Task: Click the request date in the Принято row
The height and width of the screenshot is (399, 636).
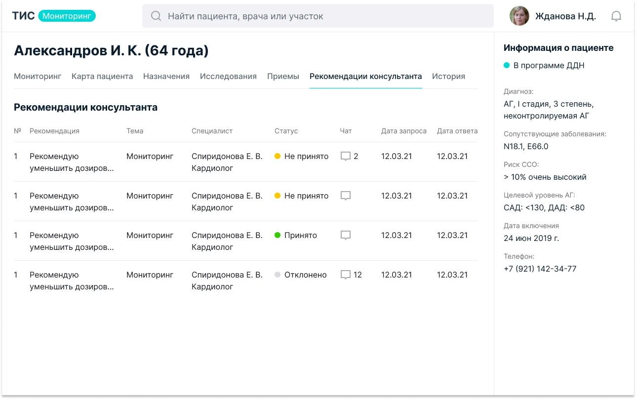Action: pos(397,236)
